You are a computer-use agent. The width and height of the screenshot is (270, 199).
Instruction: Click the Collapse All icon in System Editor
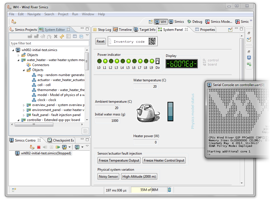pyautogui.click(x=81, y=36)
